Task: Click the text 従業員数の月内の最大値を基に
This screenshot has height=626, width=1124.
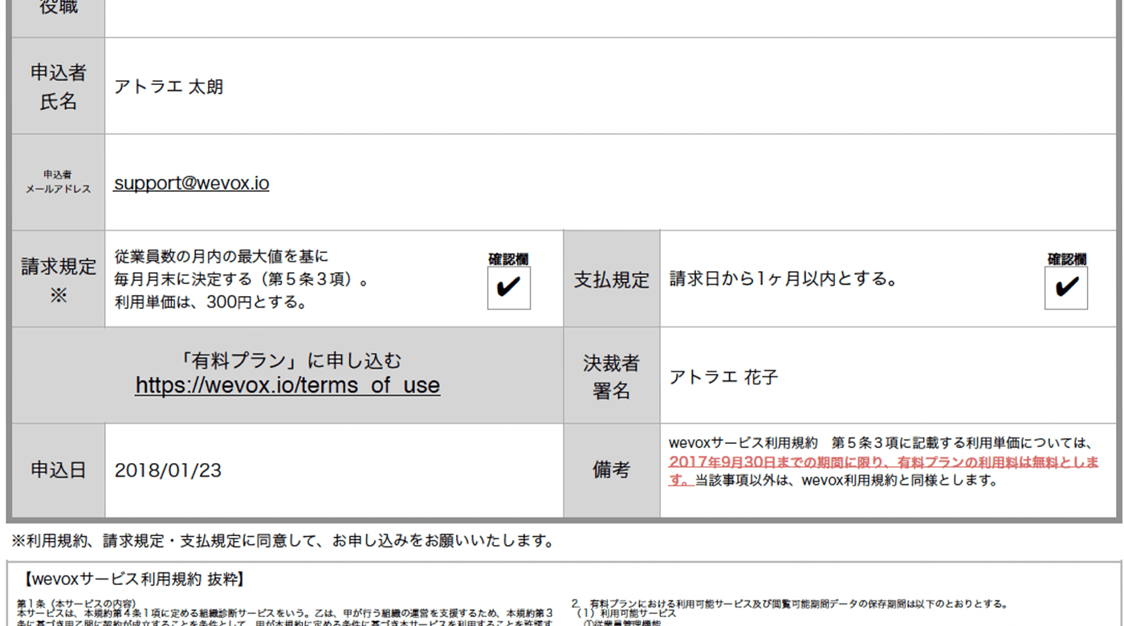Action: coord(222,257)
